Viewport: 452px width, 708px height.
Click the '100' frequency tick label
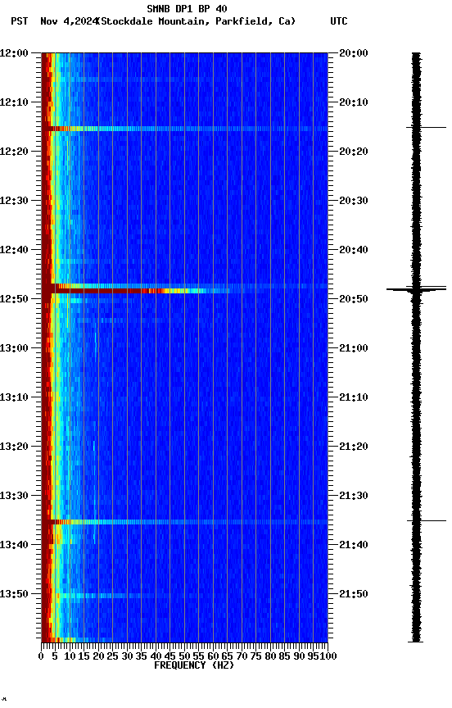[328, 656]
